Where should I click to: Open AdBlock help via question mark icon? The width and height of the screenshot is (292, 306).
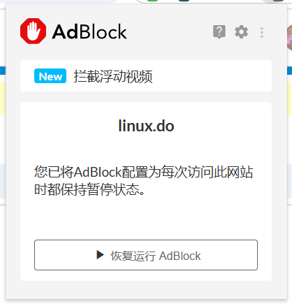pyautogui.click(x=219, y=31)
